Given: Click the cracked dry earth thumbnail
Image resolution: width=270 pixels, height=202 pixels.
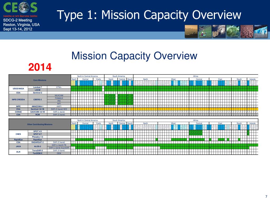Looking at the screenshot, I should point(247,32).
